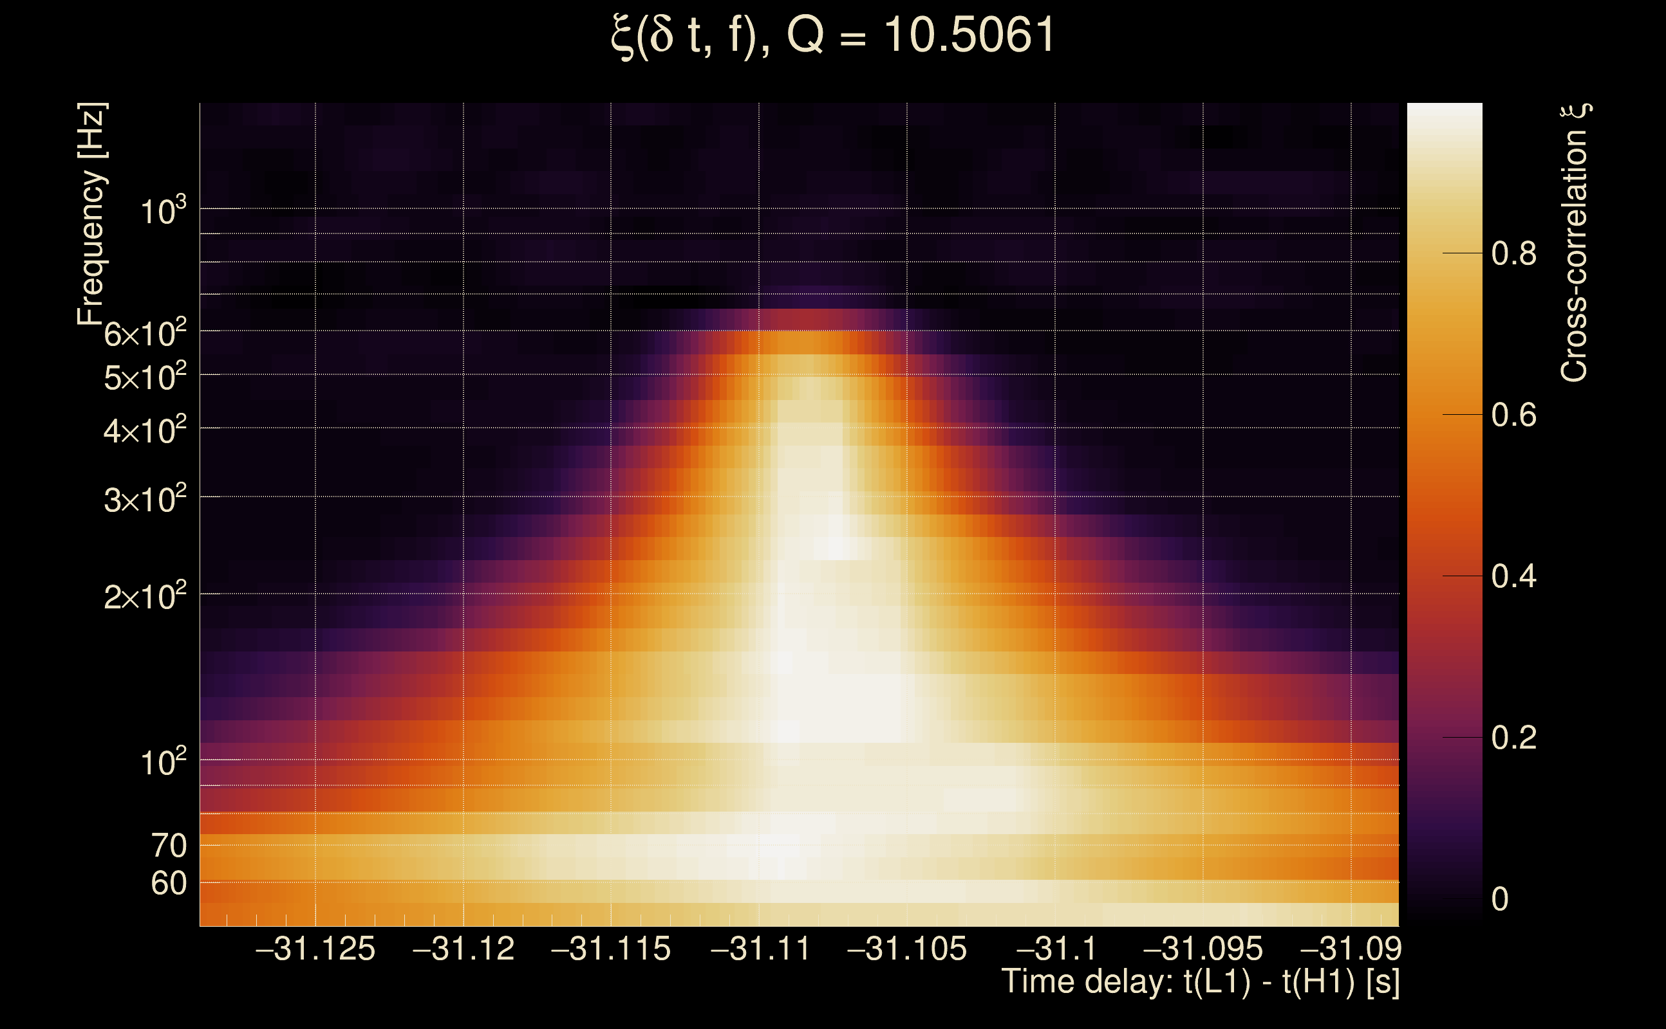Click the 0.4 tick on the colorbar
Image resolution: width=1666 pixels, height=1029 pixels.
[1513, 576]
